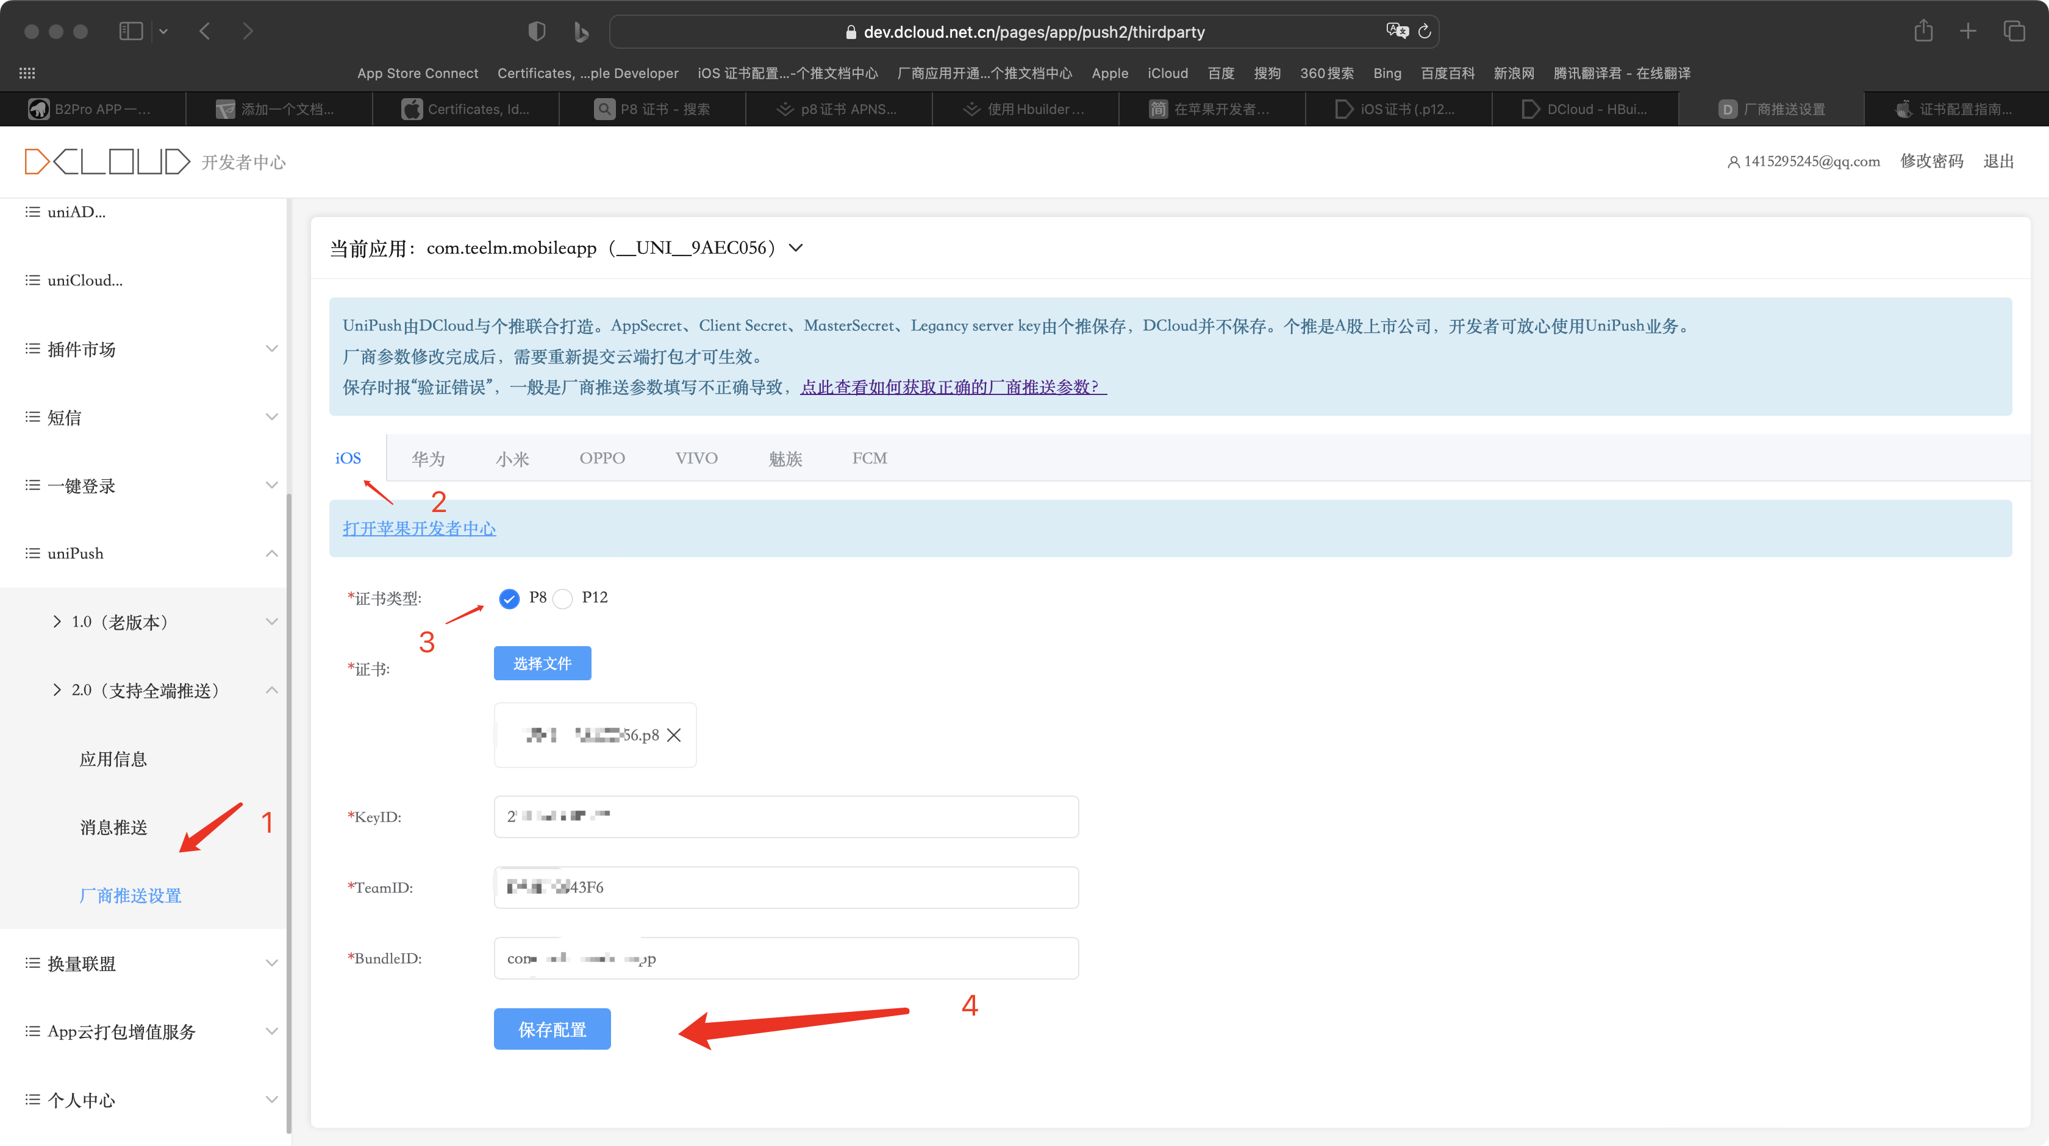Click the DCloud logo
The image size is (2049, 1146).
(107, 162)
